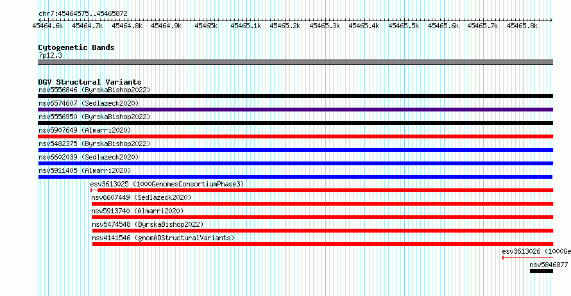This screenshot has width=571, height=296.
Task: Select the red nsv6607449 variant bar
Action: [x=322, y=204]
